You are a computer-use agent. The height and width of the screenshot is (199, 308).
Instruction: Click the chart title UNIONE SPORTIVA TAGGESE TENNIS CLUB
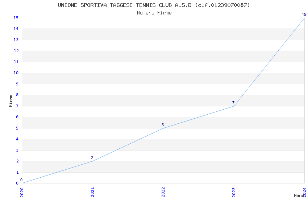(x=154, y=5)
